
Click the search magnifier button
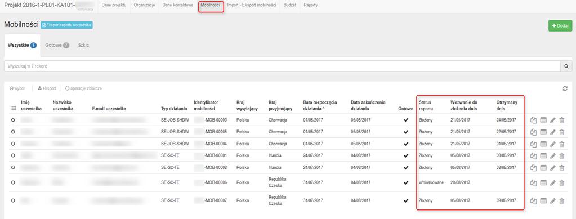point(566,66)
